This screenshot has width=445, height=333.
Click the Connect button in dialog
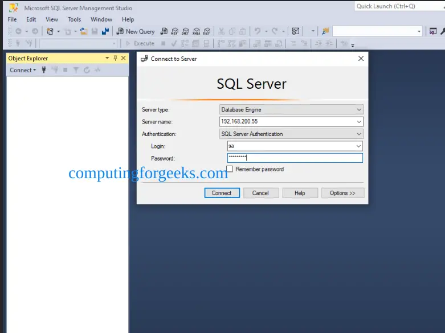coord(222,193)
